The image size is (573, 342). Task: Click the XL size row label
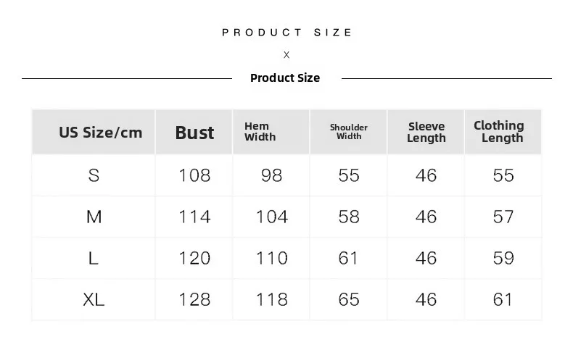94,300
